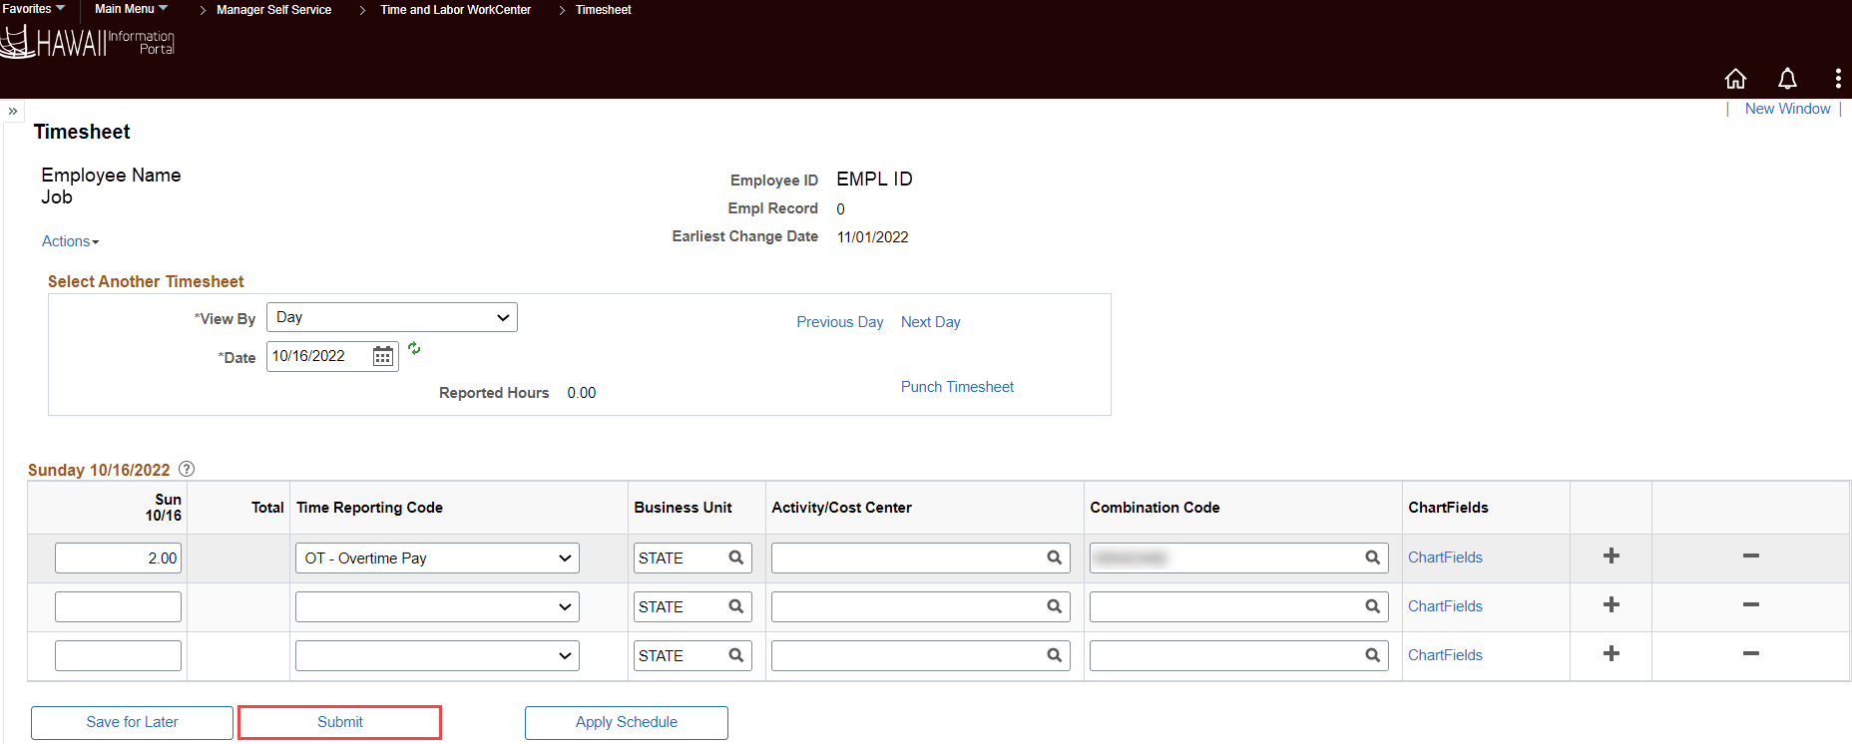Go to the Next Day link
The height and width of the screenshot is (744, 1852).
pos(930,322)
